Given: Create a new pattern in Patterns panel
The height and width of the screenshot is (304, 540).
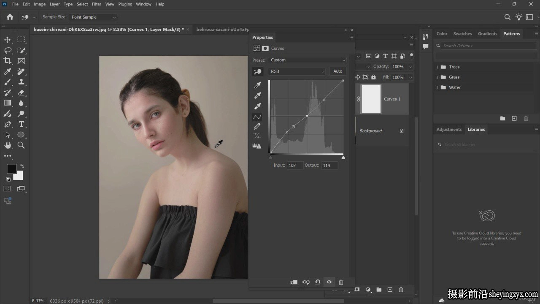Looking at the screenshot, I should (x=514, y=119).
